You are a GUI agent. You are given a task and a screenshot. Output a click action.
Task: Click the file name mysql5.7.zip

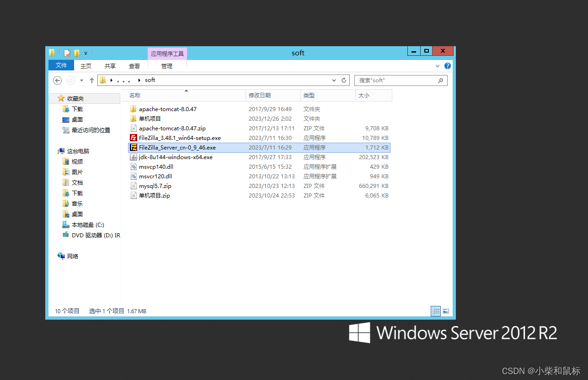155,186
